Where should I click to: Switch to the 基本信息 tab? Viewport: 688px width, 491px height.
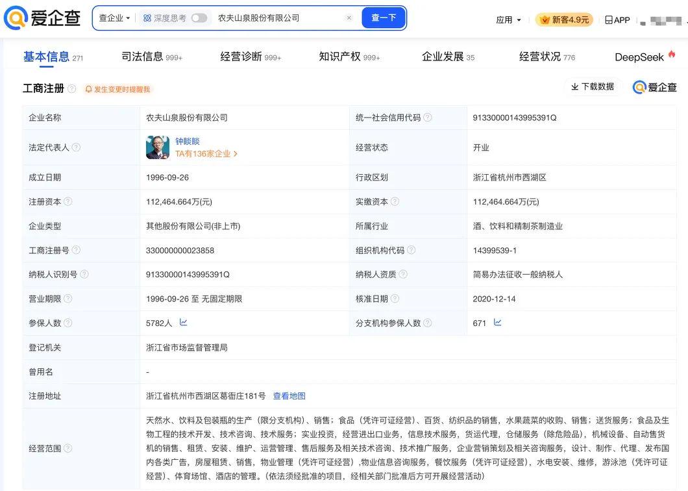point(53,57)
